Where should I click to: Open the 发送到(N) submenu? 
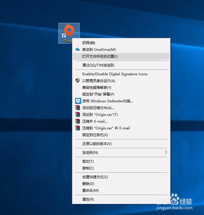121,152
